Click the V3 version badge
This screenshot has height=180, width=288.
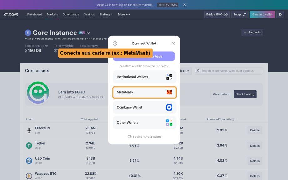point(82,33)
